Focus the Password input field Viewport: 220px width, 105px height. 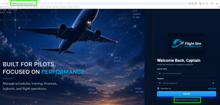click(x=186, y=83)
